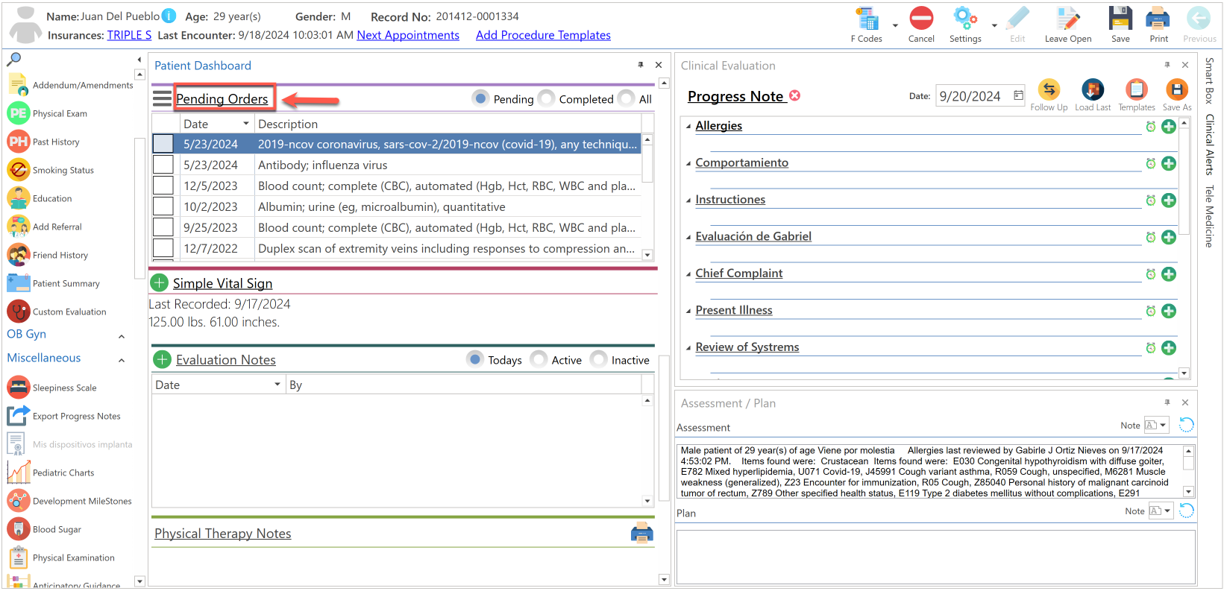Open the Evaluation Notes Date column dropdown
The image size is (1224, 591).
tap(277, 385)
